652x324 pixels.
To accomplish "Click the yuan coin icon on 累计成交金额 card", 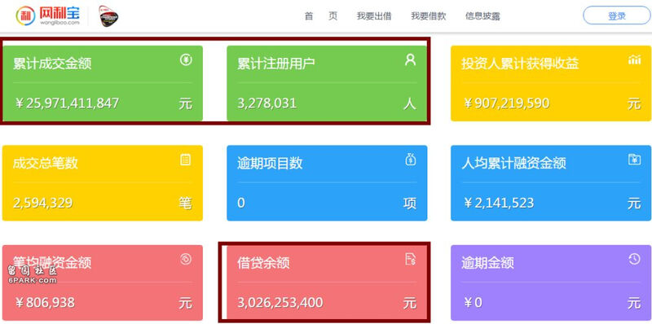I will [x=186, y=59].
